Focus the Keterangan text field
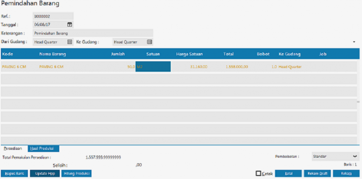This screenshot has width=362, height=179. [x=93, y=33]
